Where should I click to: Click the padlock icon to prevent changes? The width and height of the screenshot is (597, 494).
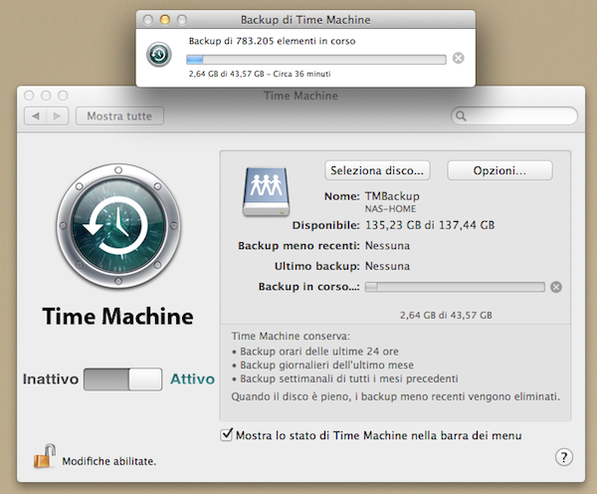coord(44,457)
